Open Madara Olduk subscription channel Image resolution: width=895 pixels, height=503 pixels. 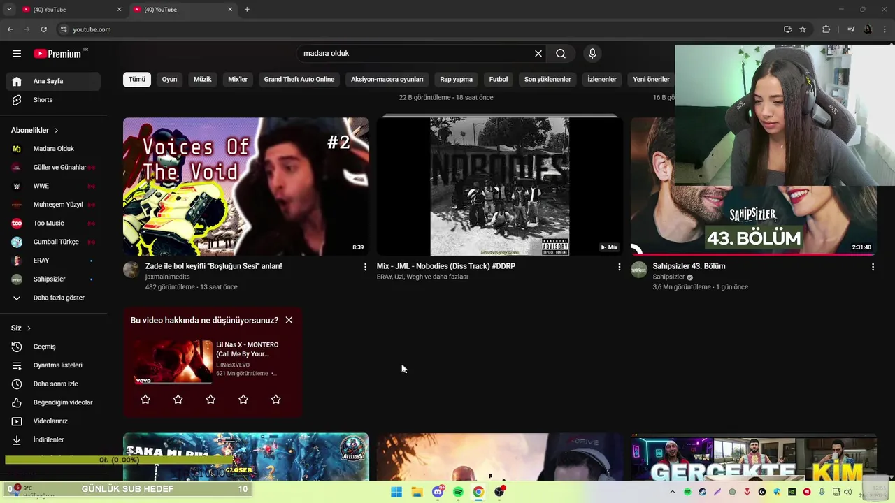[53, 149]
